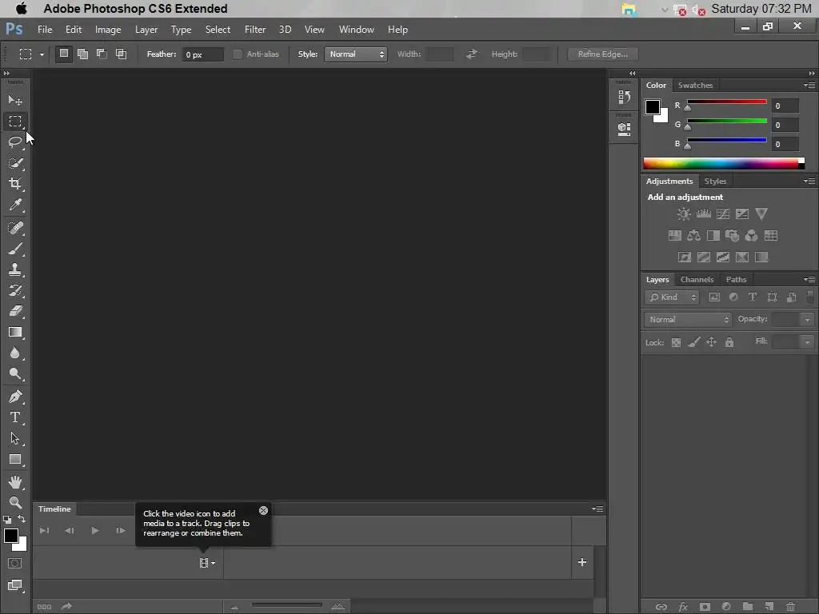Open the Timeline panel options menu

coord(597,509)
